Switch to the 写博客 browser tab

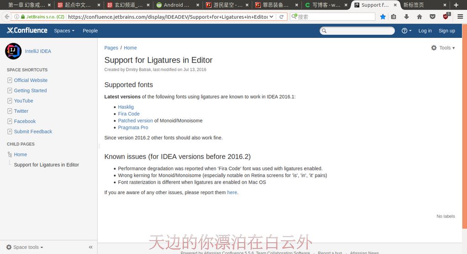(326, 5)
